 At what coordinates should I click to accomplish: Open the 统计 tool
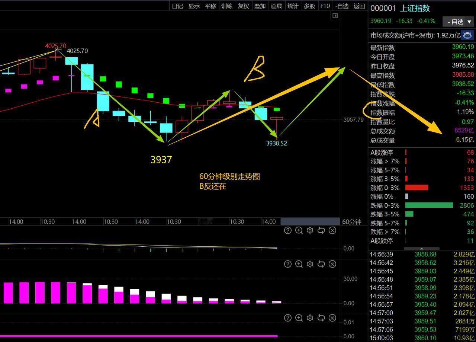293,6
